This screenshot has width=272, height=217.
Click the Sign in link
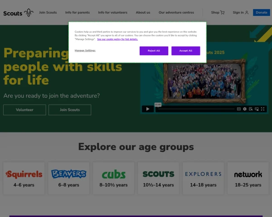pyautogui.click(x=238, y=13)
